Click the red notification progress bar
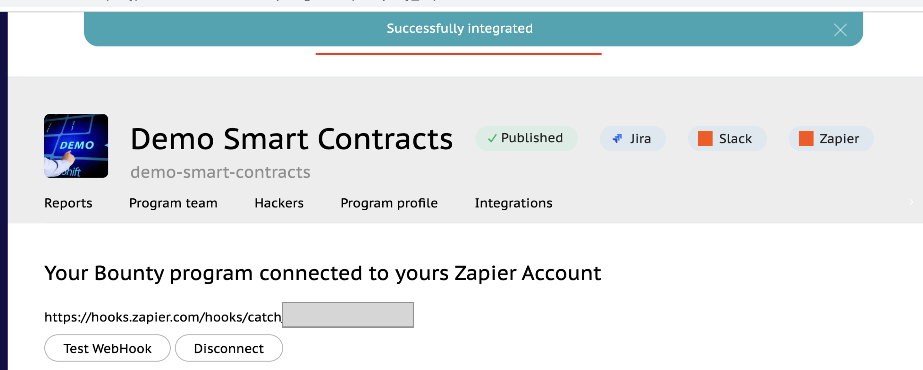Image resolution: width=923 pixels, height=370 pixels. [458, 54]
